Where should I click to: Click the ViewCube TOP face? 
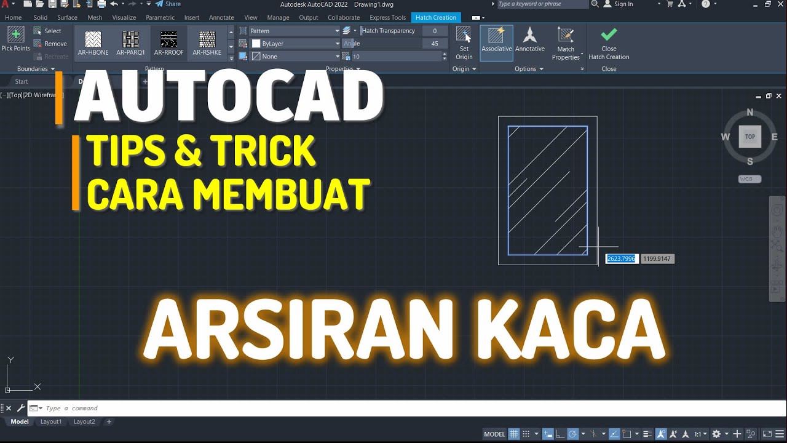click(x=749, y=137)
